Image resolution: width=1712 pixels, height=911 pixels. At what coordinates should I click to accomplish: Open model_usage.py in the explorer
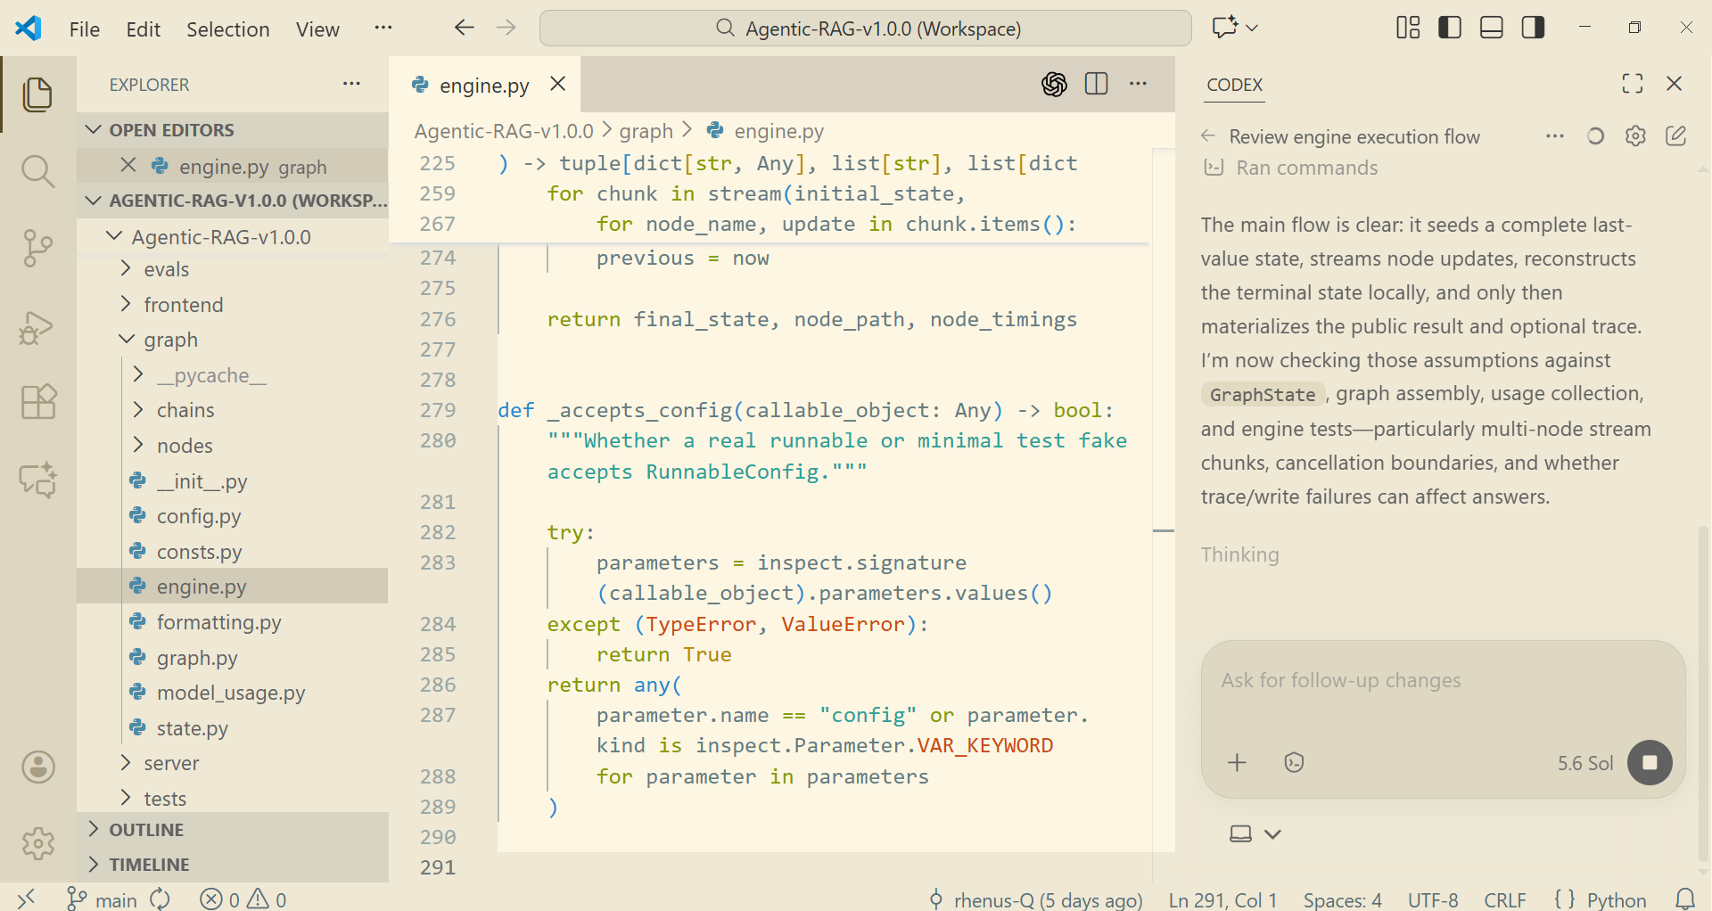232,693
